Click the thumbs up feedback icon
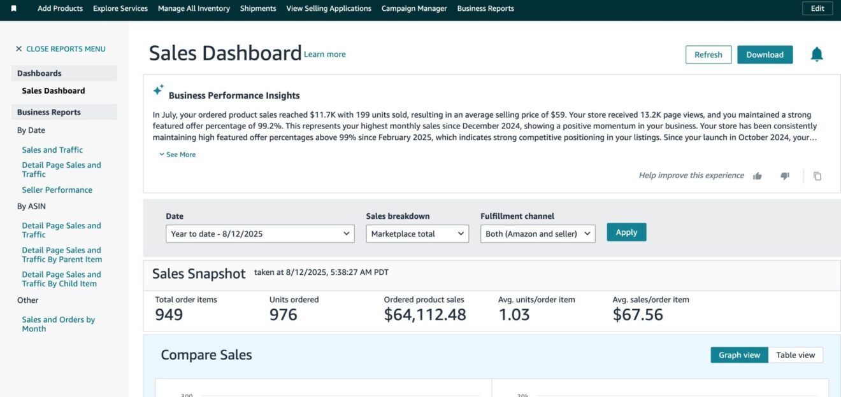The height and width of the screenshot is (397, 841). pyautogui.click(x=757, y=176)
